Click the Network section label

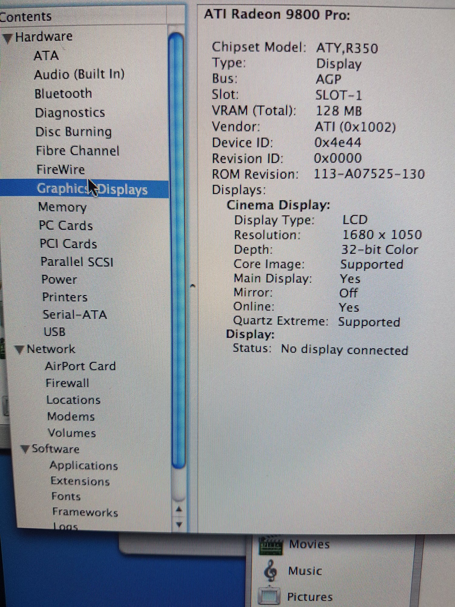coord(51,349)
